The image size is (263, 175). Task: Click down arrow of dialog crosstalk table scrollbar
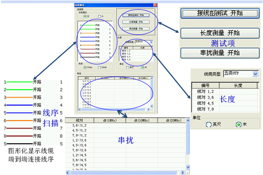(151, 106)
